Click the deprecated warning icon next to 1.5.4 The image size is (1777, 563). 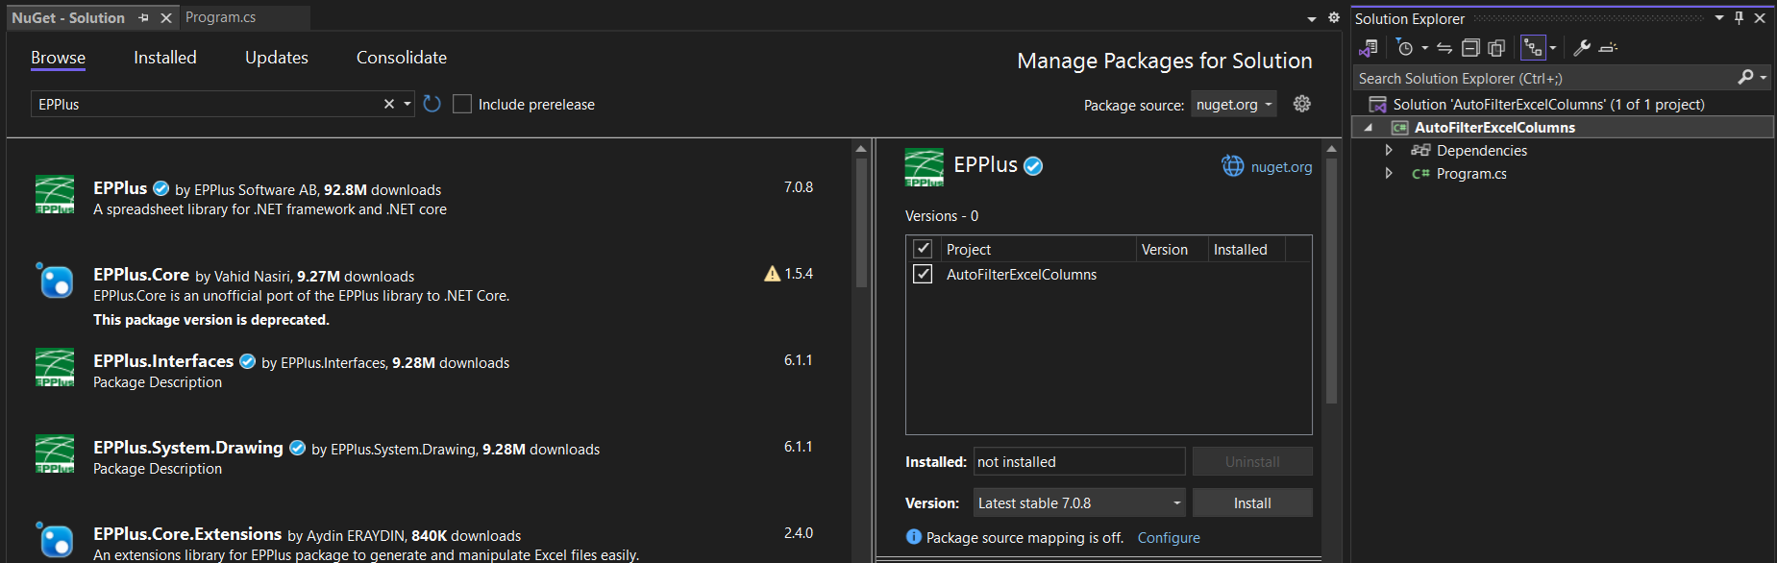[772, 274]
